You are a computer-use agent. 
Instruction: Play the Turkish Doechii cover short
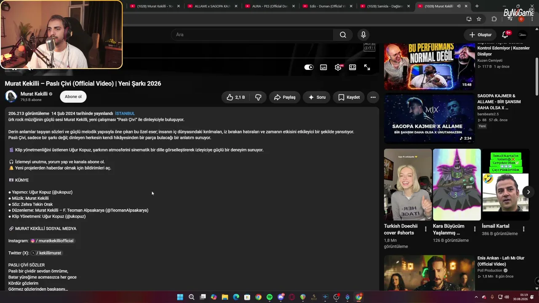coord(408,184)
